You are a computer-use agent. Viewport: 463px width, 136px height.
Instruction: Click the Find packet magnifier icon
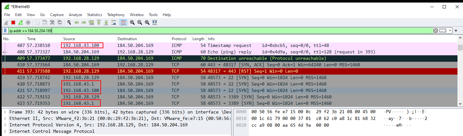pos(69,23)
